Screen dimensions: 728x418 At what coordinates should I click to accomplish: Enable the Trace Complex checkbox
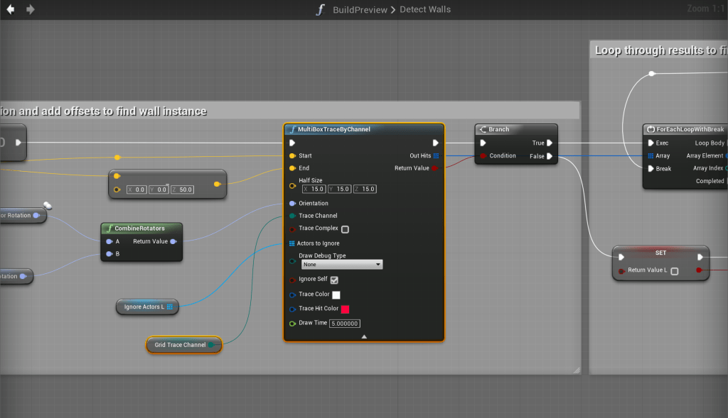tap(345, 229)
